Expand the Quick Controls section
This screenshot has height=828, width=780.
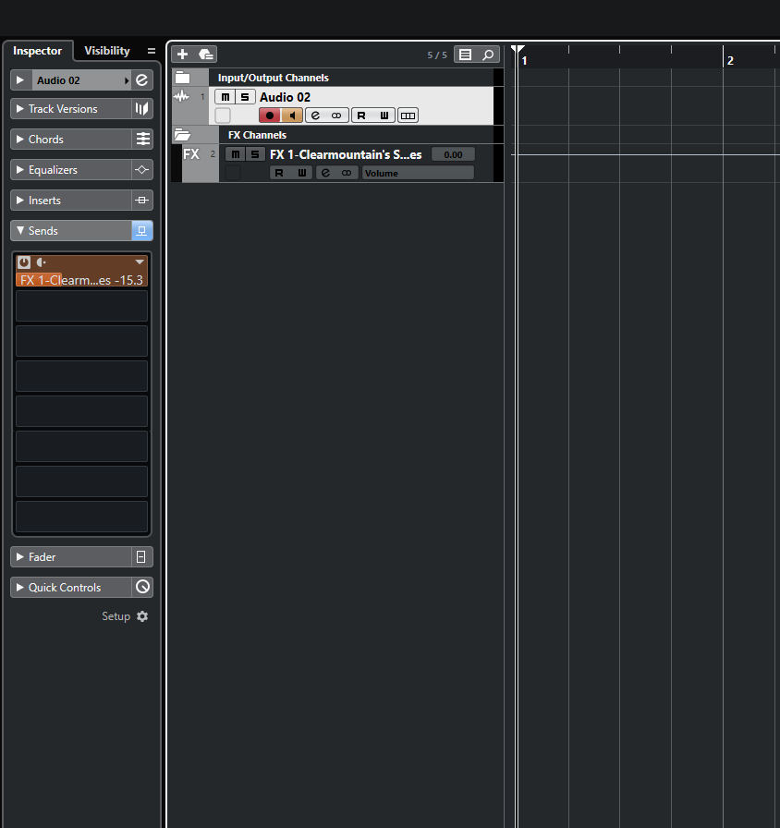[20, 587]
